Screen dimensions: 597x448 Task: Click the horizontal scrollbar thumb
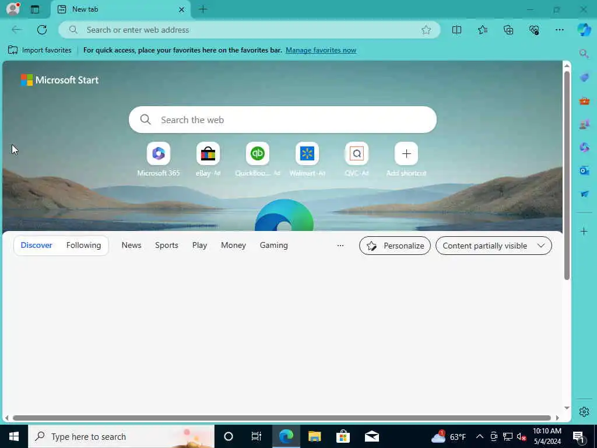[282, 418]
